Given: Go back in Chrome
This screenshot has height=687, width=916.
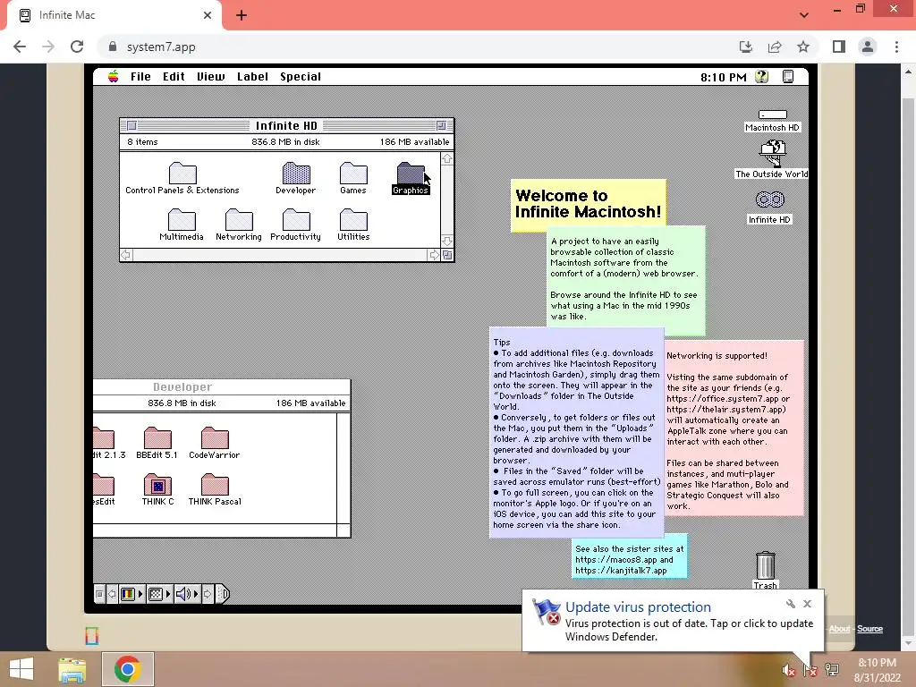Looking at the screenshot, I should point(20,47).
